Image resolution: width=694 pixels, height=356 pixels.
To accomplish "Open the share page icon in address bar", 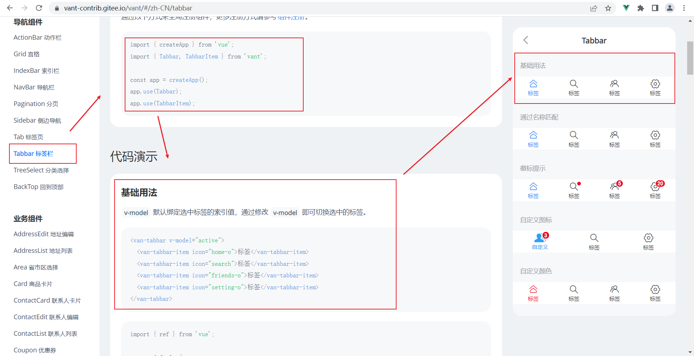I will [594, 8].
